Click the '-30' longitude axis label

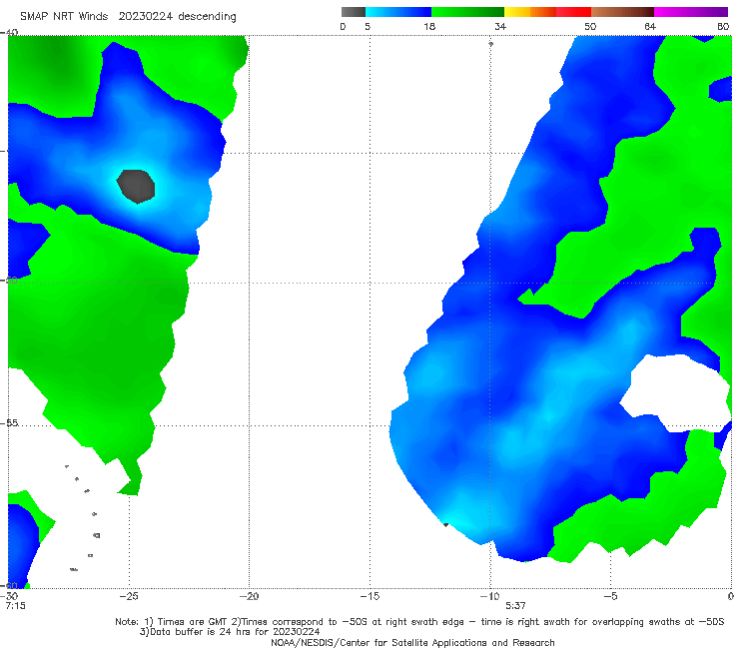[x=9, y=596]
